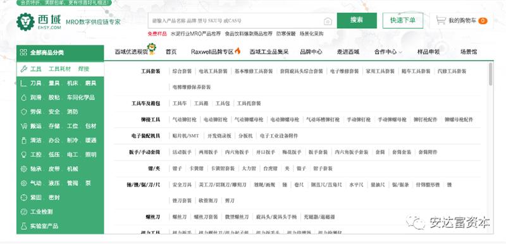
Task: Click the 西域 EHSY lion logo
Action: 25,22
